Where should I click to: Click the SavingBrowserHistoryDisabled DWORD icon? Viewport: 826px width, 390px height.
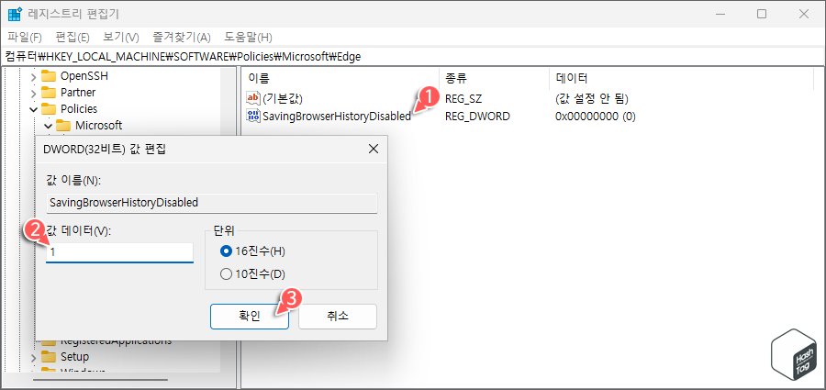point(253,116)
